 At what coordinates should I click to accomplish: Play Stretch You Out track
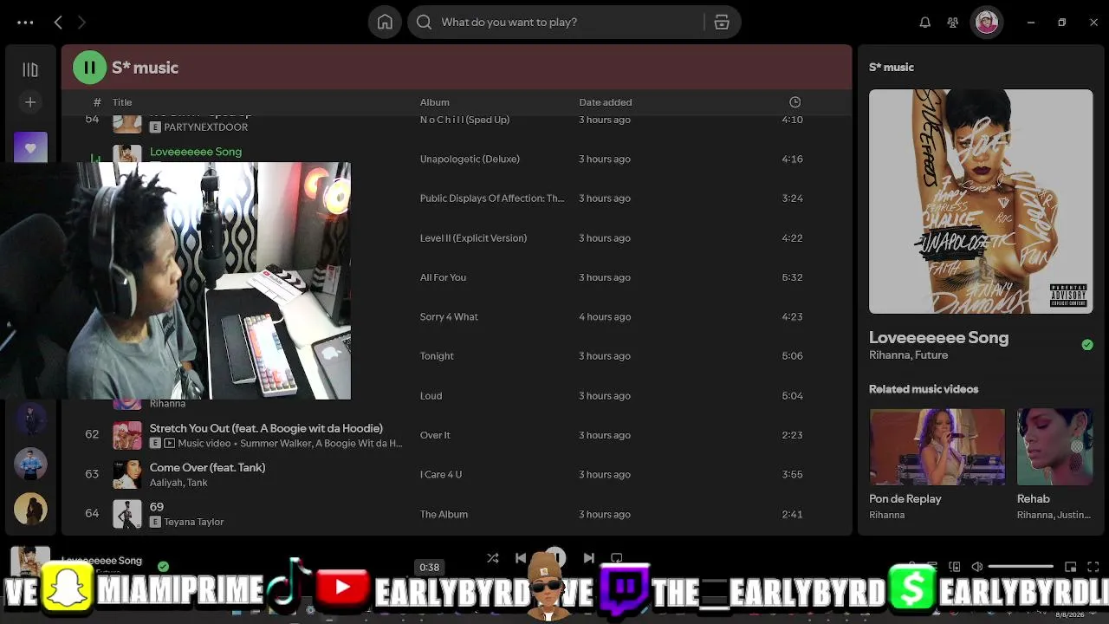(266, 428)
